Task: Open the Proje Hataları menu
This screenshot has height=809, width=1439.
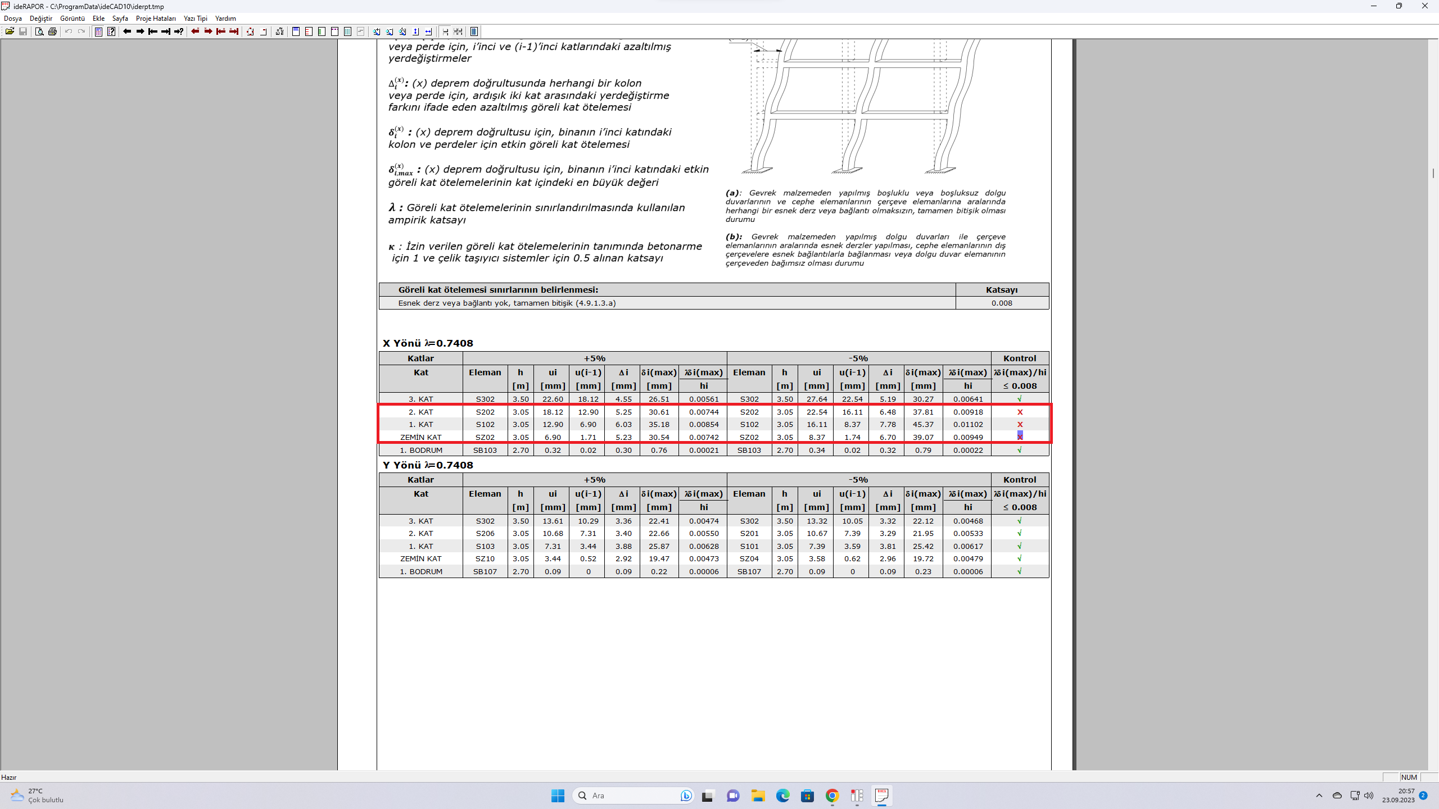Action: [156, 19]
